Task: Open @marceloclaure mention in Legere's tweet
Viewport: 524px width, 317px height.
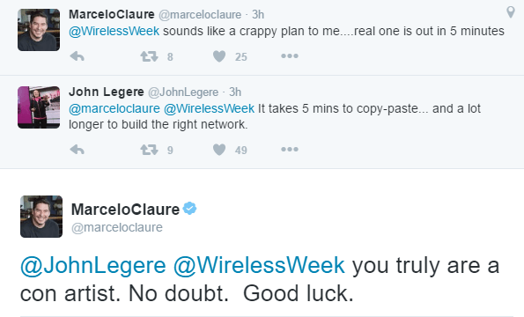Action: [x=114, y=108]
